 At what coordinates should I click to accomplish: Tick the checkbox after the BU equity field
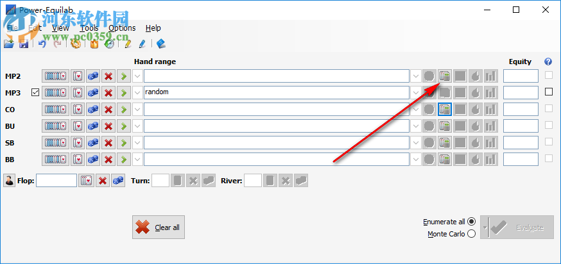click(x=548, y=125)
